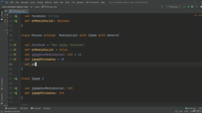
Task: Open the Help menu
Action: tap(103, 2)
